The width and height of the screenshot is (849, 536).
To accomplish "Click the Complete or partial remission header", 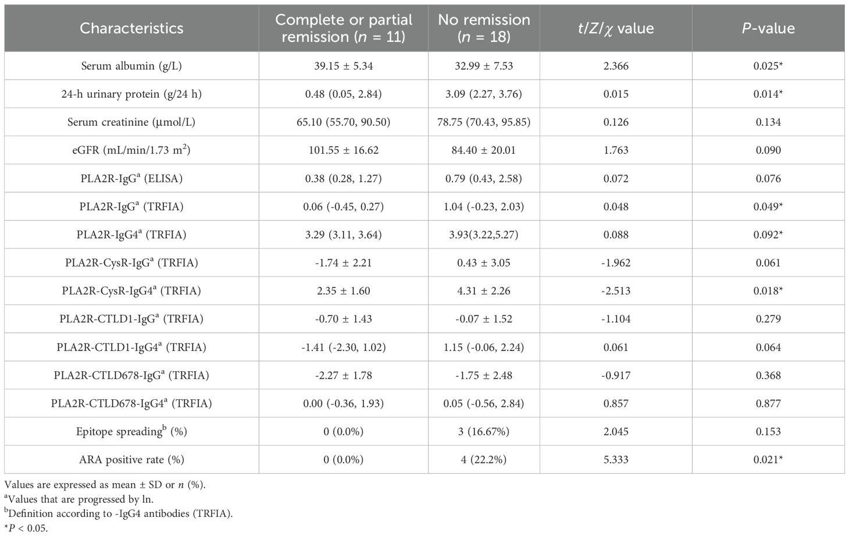I will click(344, 29).
